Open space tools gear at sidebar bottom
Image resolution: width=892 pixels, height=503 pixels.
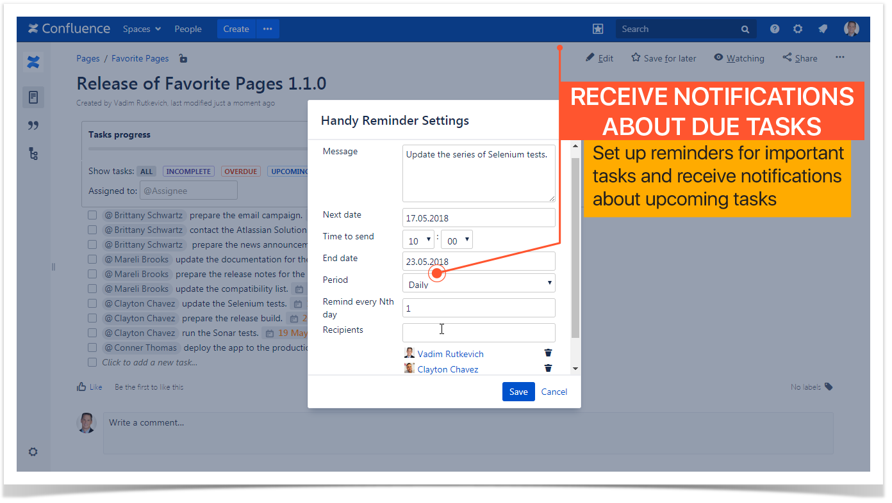coord(33,452)
